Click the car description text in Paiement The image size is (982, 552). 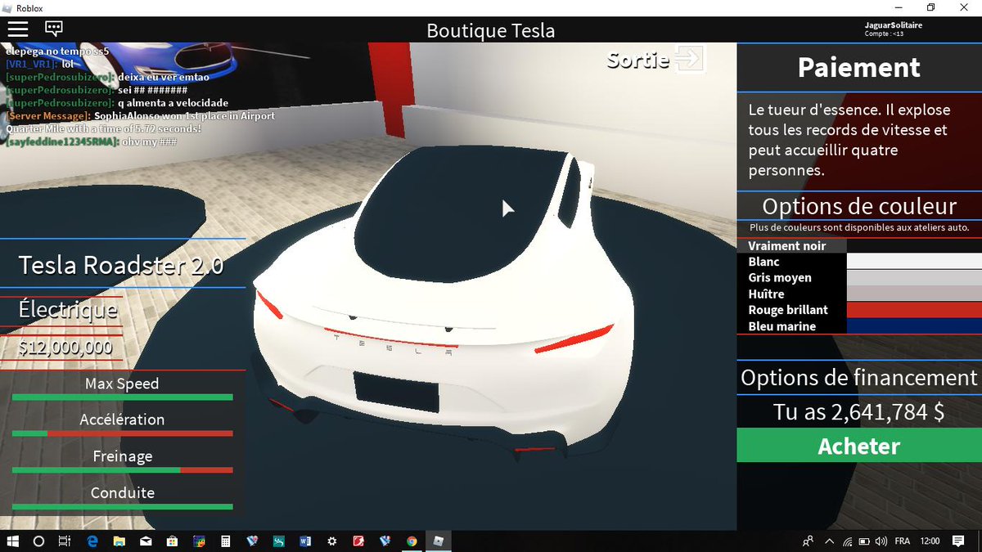(849, 140)
